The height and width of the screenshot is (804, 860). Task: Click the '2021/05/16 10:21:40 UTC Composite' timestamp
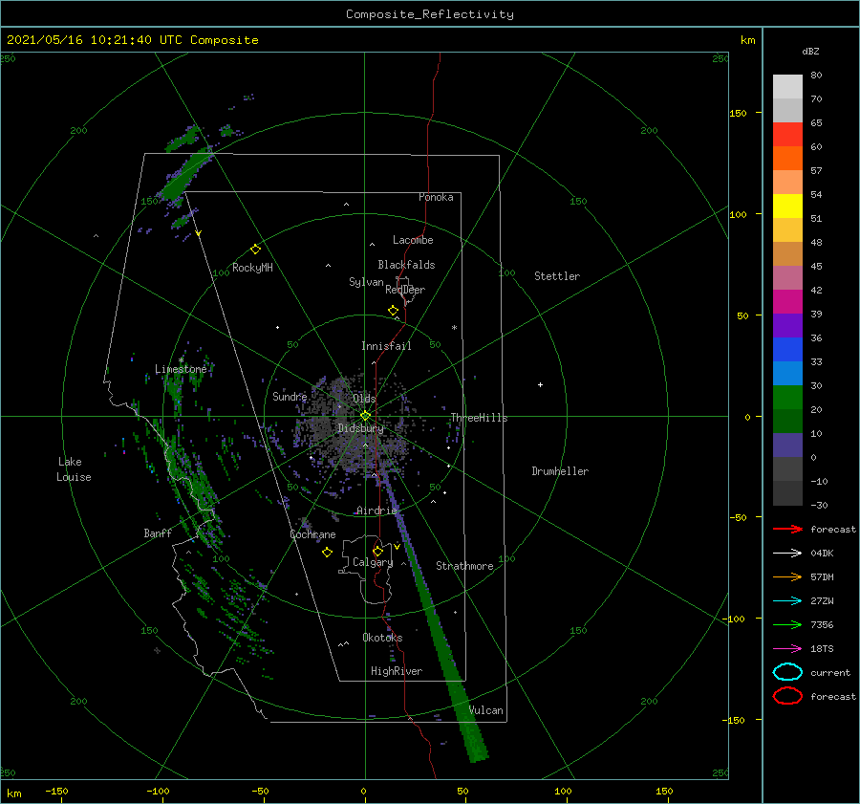[132, 40]
